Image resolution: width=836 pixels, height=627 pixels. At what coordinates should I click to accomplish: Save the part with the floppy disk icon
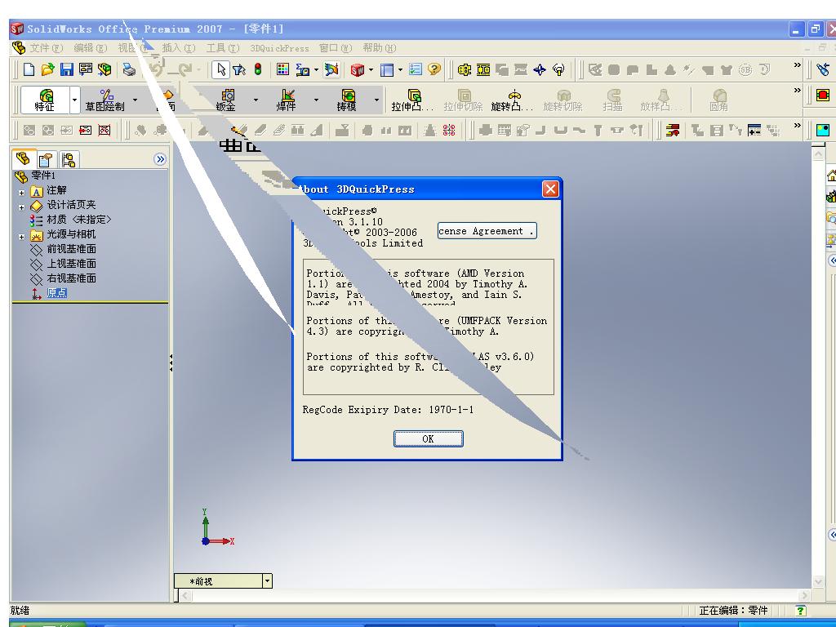point(67,69)
